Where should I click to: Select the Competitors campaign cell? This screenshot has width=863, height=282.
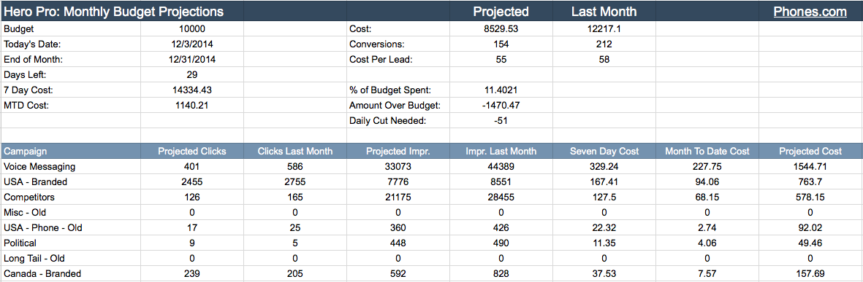pyautogui.click(x=71, y=197)
